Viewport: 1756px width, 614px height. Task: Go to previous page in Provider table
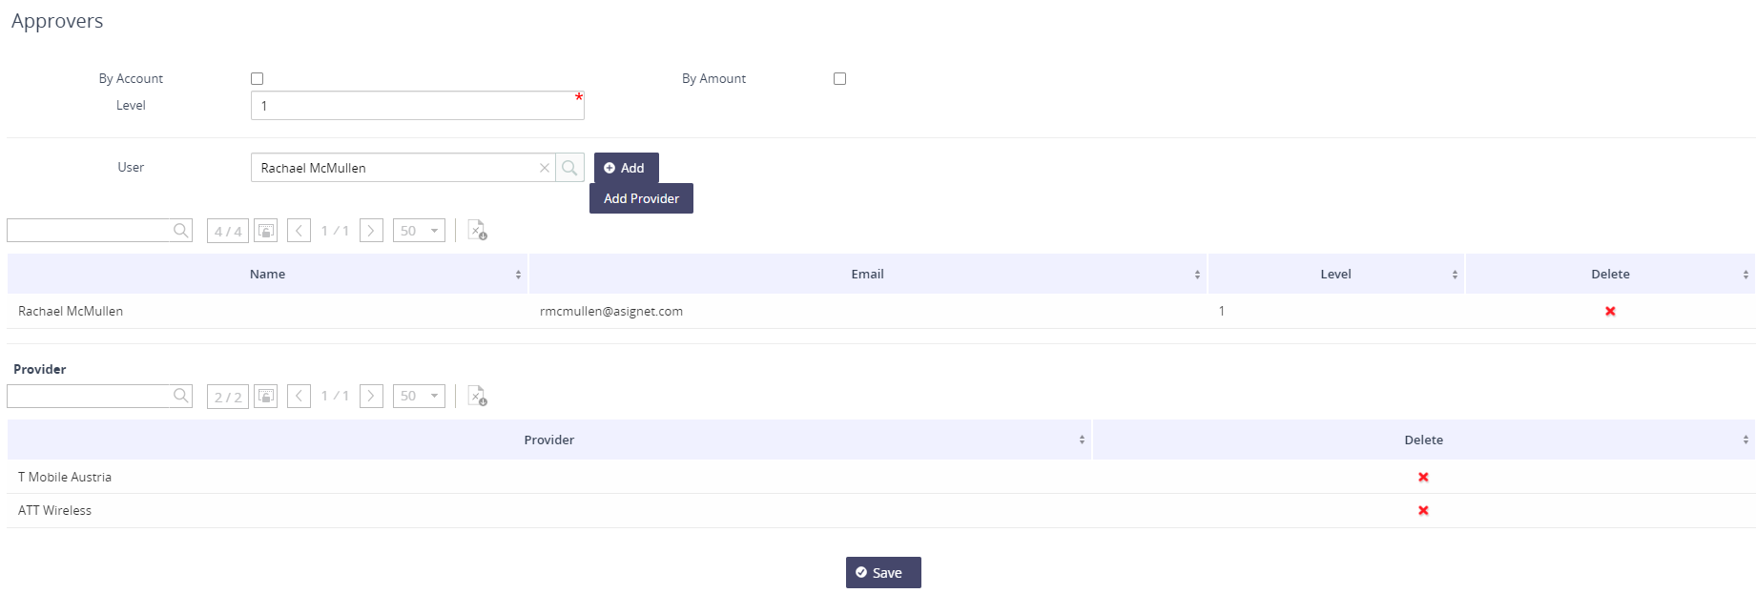(x=299, y=396)
